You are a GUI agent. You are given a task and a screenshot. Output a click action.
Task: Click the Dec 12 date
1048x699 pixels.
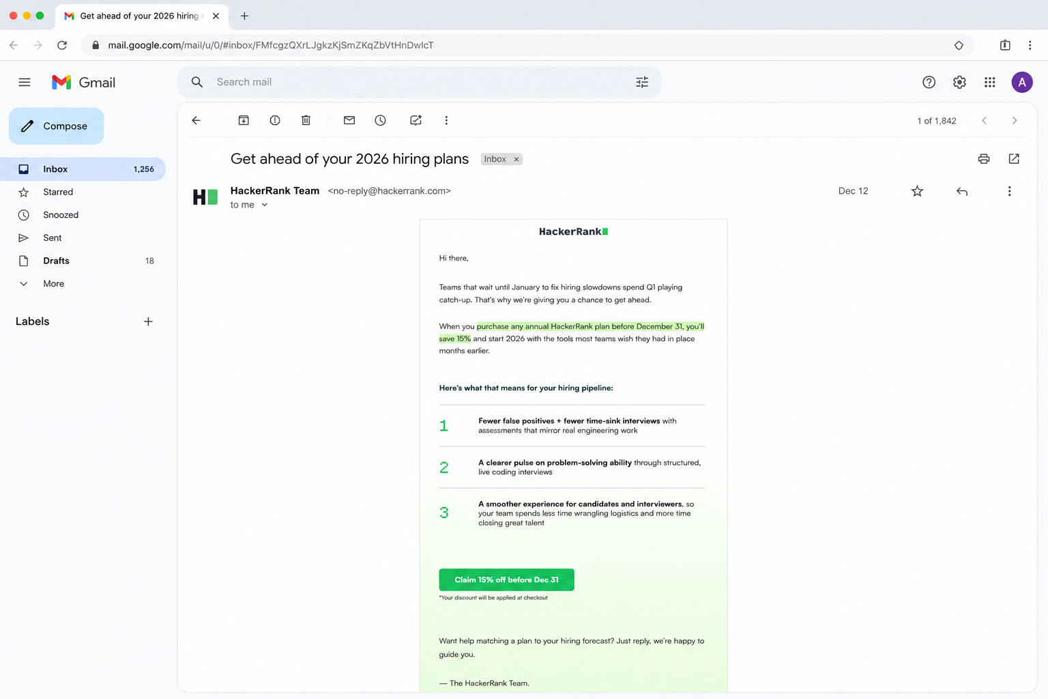pos(853,191)
